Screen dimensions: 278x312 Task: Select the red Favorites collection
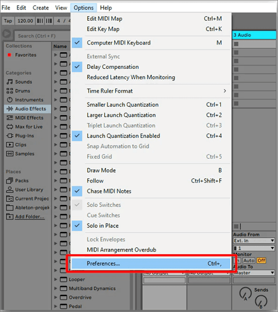[x=22, y=55]
